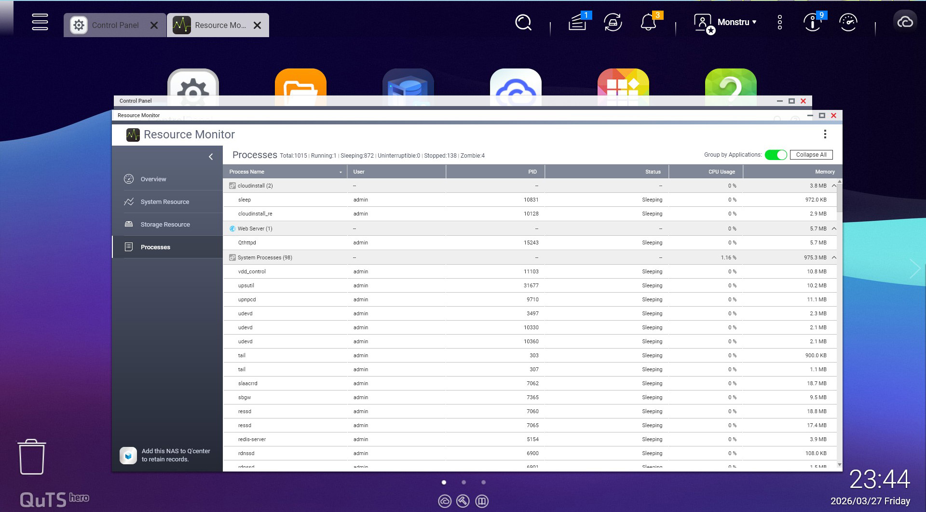Toggle Group by Applications switch
926x512 pixels.
[x=776, y=155]
